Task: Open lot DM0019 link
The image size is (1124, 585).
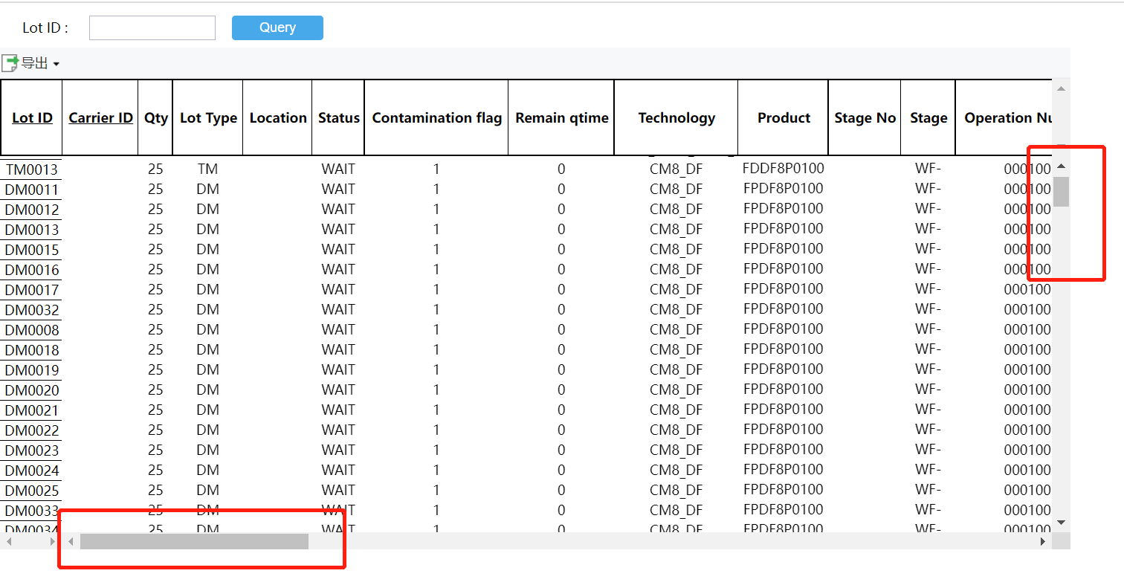Action: 32,370
